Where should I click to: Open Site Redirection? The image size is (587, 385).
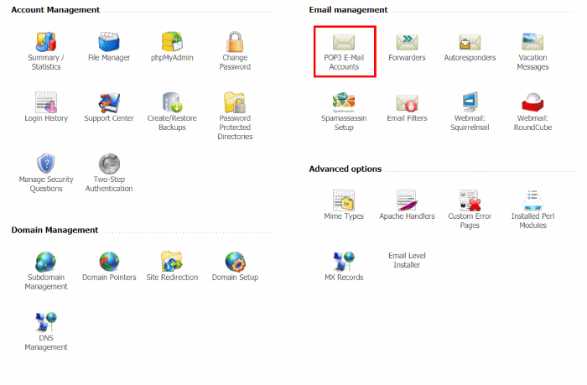[x=172, y=262]
